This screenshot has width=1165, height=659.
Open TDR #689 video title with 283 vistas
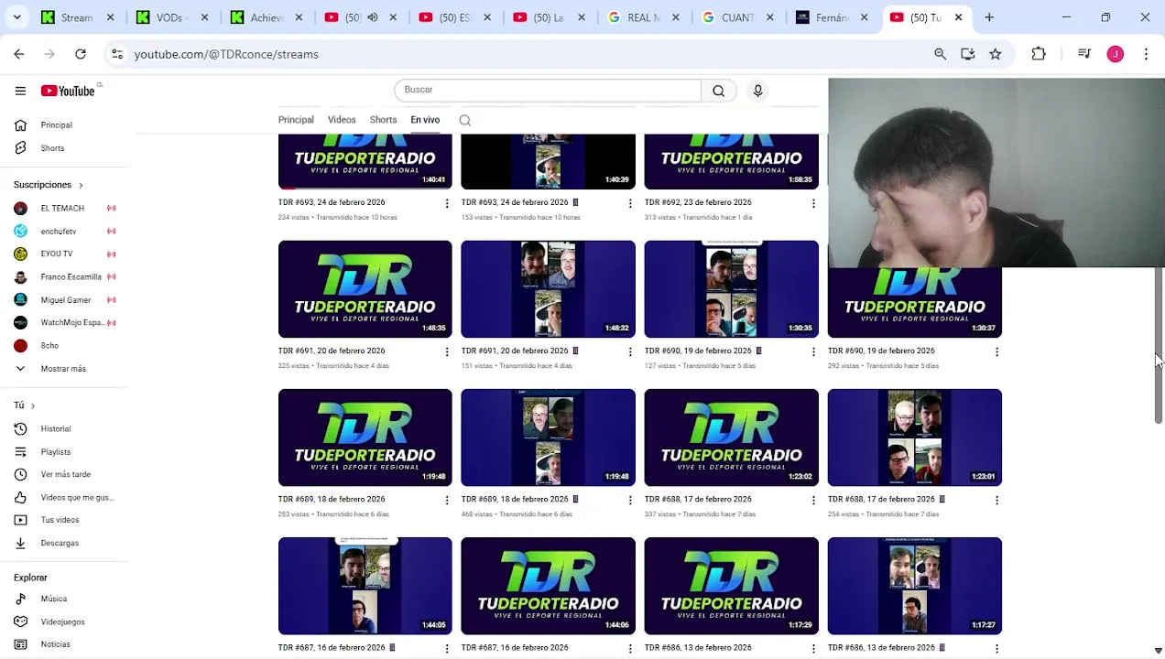coord(332,499)
